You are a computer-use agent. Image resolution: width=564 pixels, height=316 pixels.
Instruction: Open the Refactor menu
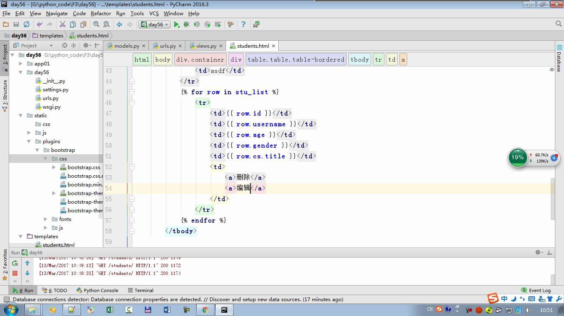pos(101,13)
